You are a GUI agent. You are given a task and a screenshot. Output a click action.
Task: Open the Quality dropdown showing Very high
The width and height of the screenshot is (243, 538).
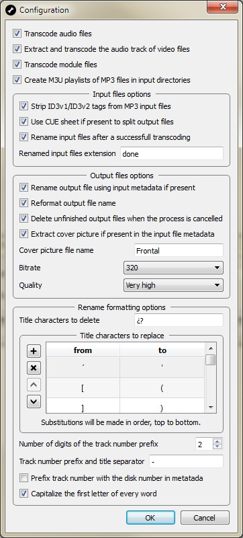pyautogui.click(x=173, y=285)
